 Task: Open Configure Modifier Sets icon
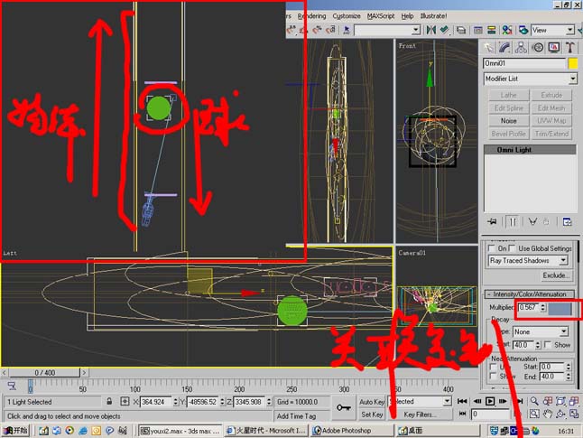(x=567, y=222)
